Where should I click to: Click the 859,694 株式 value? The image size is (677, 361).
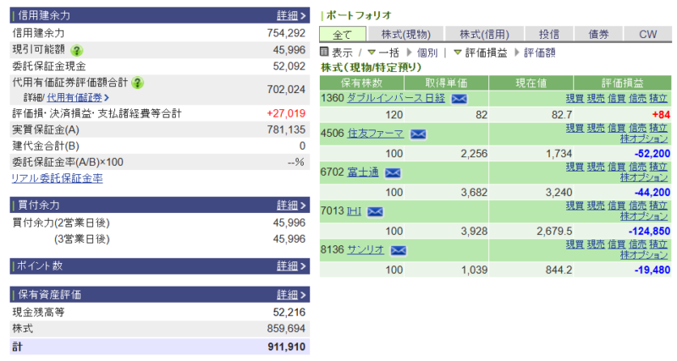[286, 329]
